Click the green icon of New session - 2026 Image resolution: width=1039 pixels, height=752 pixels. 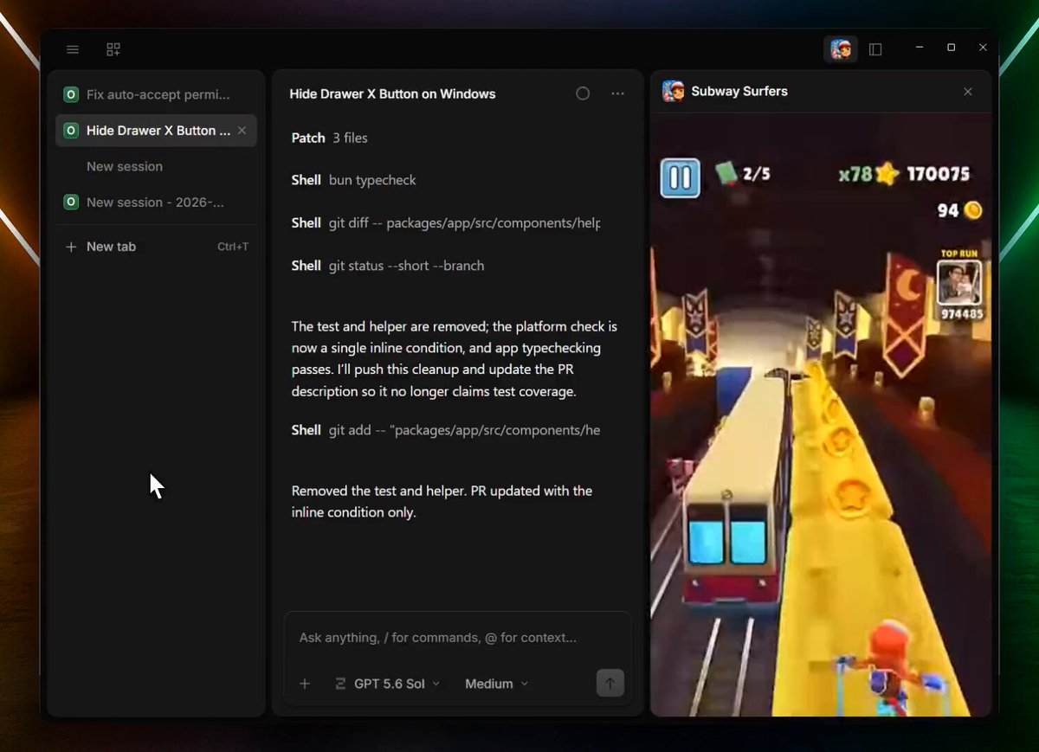tap(71, 202)
